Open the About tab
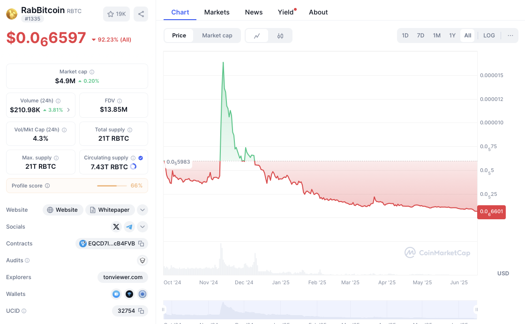 coord(318,12)
